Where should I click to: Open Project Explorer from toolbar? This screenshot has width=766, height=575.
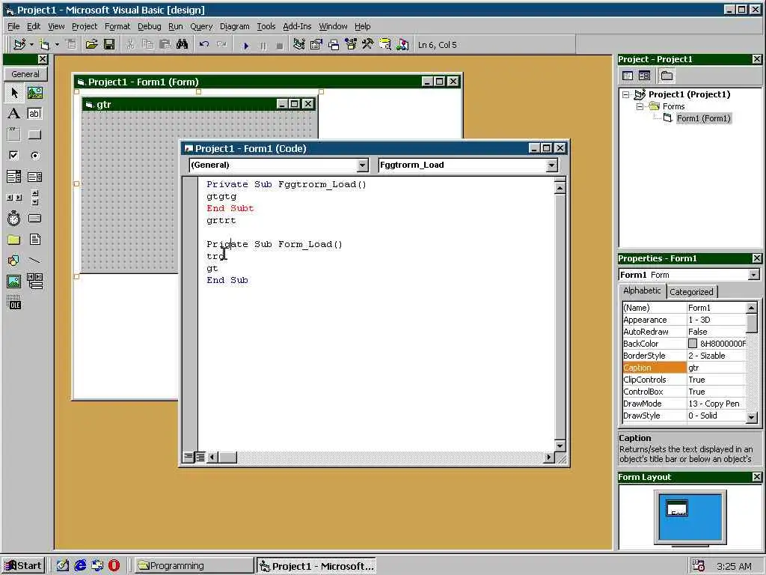click(x=299, y=45)
